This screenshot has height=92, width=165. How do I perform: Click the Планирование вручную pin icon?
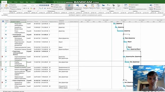click(69, 6)
